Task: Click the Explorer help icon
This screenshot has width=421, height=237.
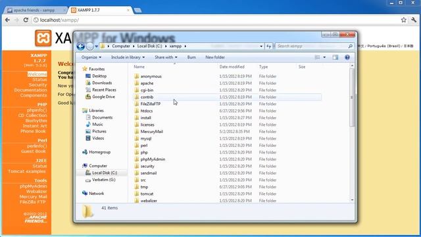Action: (x=347, y=57)
